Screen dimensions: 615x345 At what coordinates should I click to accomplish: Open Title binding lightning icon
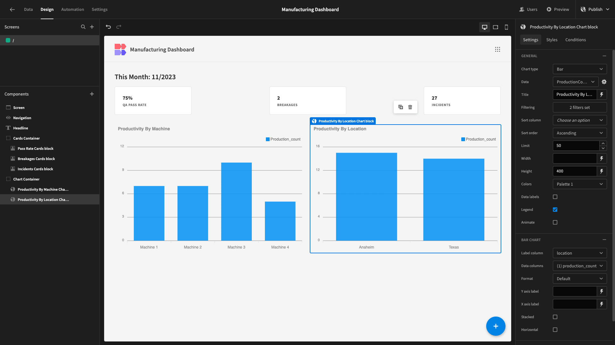(x=602, y=95)
